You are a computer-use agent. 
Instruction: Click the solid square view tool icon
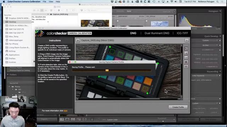[x=186, y=62]
